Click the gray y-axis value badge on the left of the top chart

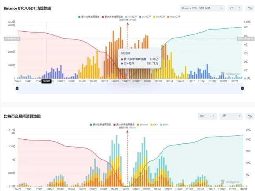[x=12, y=39]
